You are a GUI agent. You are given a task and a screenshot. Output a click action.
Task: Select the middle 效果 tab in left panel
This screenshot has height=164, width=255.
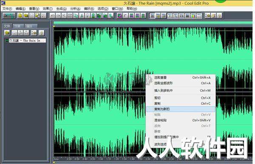(x=18, y=26)
